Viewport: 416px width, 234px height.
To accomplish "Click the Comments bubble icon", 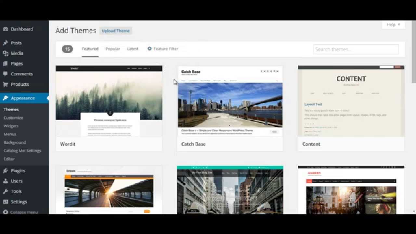I will pyautogui.click(x=6, y=74).
